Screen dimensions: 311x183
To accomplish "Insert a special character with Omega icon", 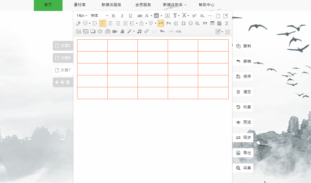I will (184, 23).
